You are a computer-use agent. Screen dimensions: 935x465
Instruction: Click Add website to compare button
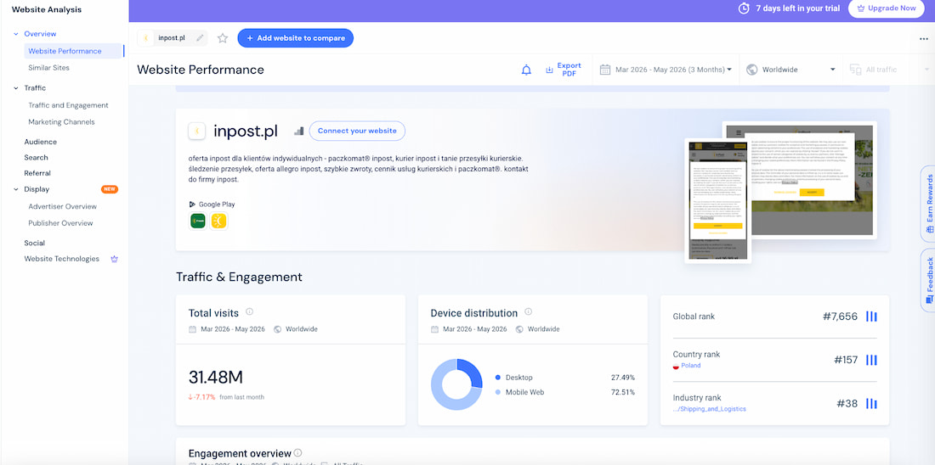pyautogui.click(x=296, y=38)
